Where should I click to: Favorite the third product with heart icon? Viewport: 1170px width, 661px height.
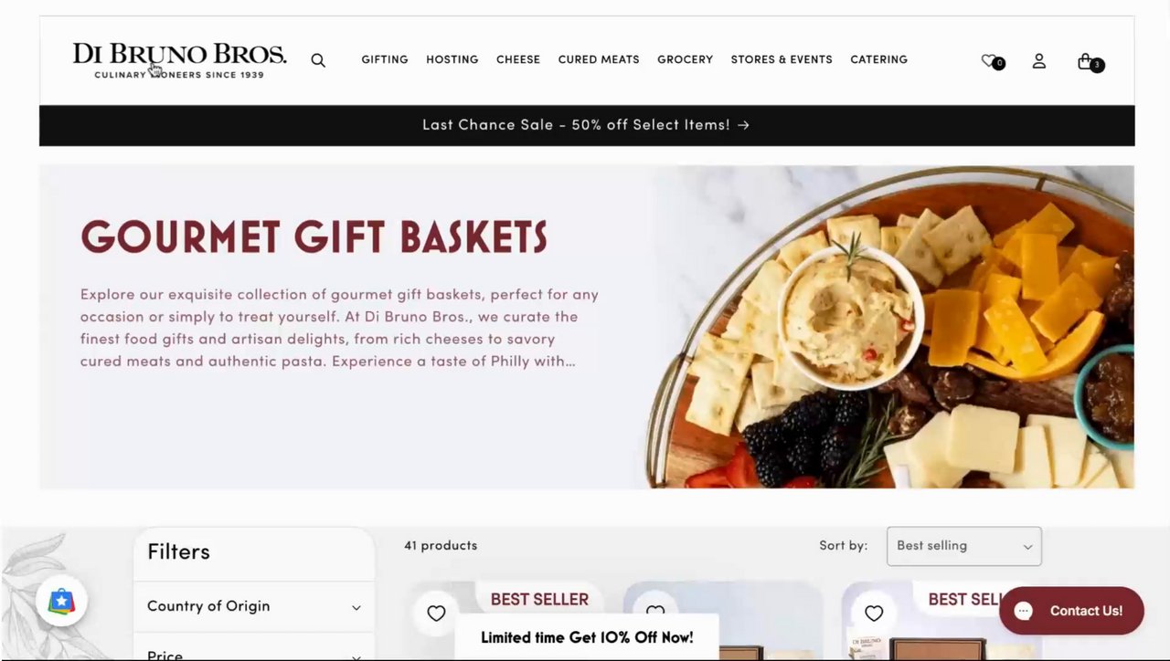point(874,614)
